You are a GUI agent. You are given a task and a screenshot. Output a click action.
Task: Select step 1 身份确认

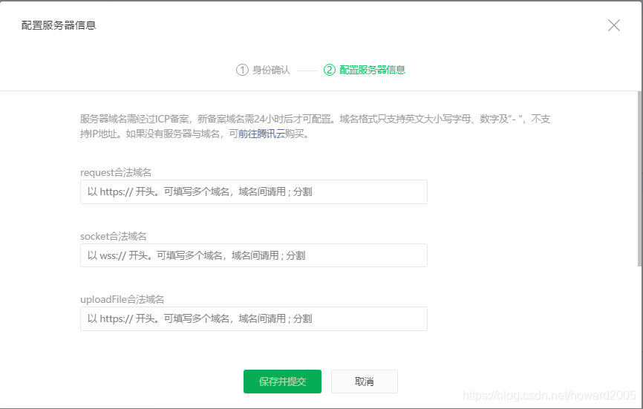pos(263,70)
